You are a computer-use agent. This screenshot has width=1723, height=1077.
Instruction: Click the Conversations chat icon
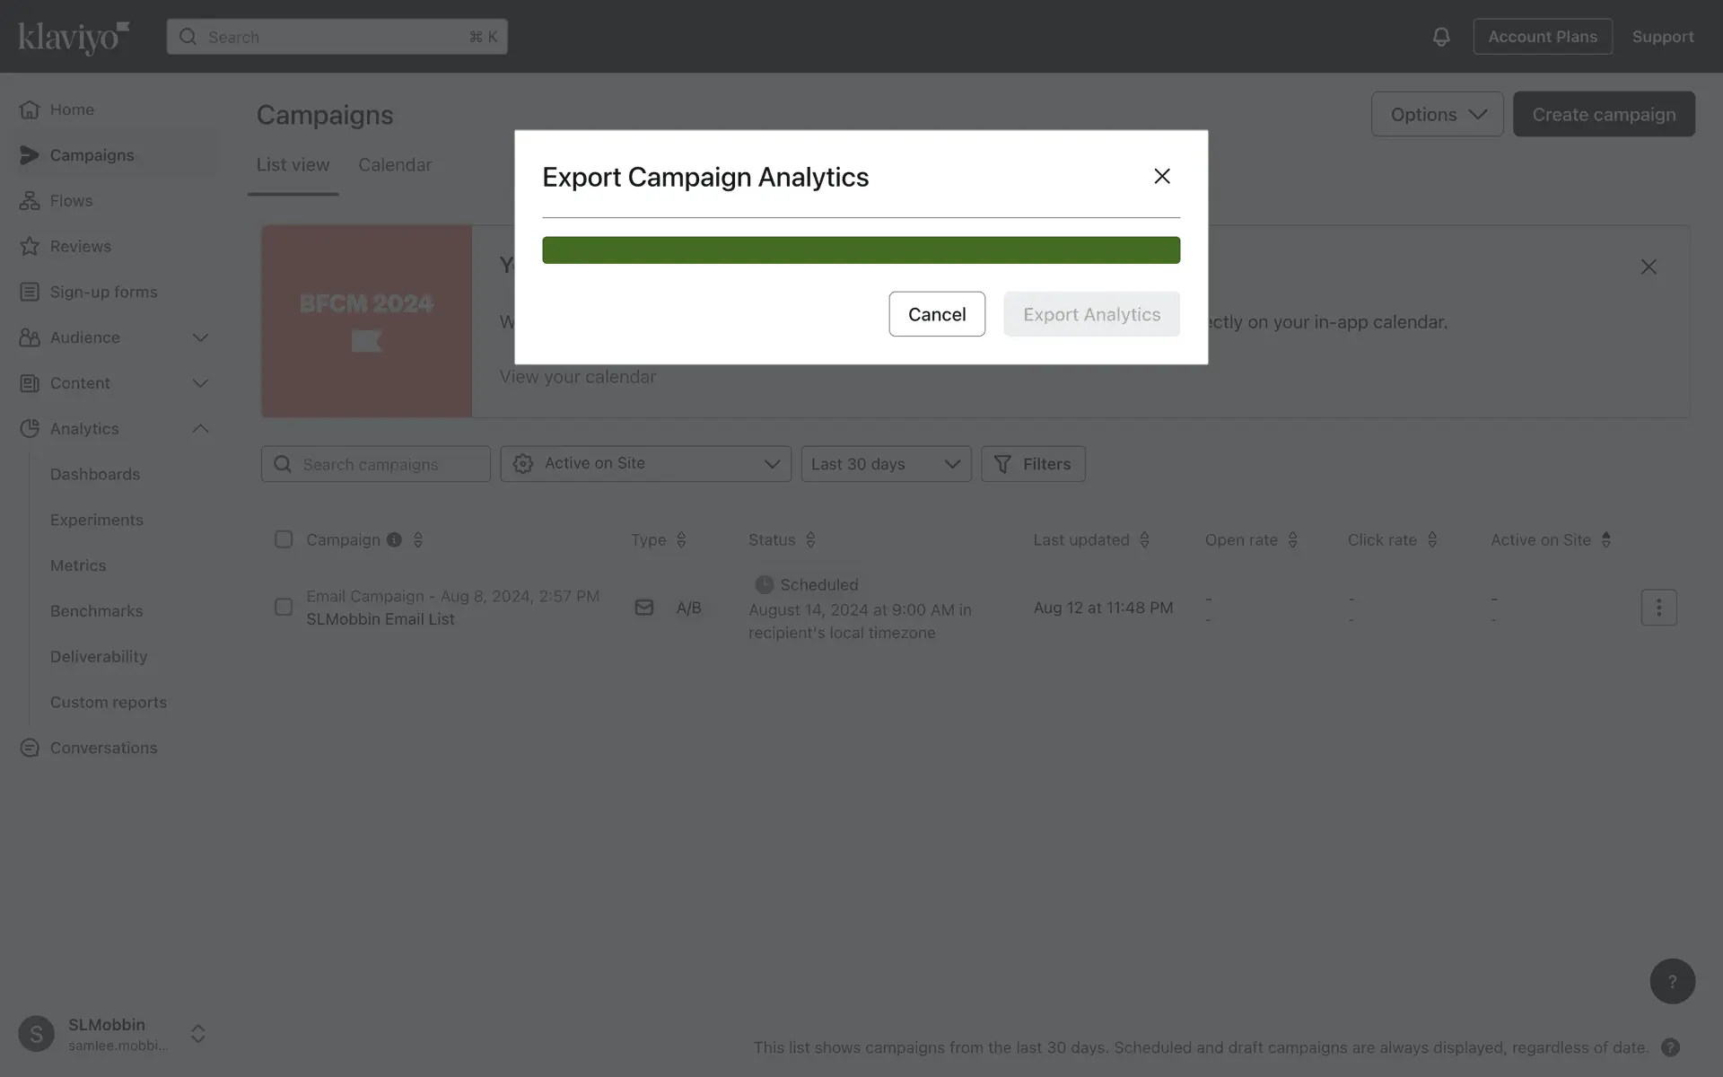coord(30,748)
